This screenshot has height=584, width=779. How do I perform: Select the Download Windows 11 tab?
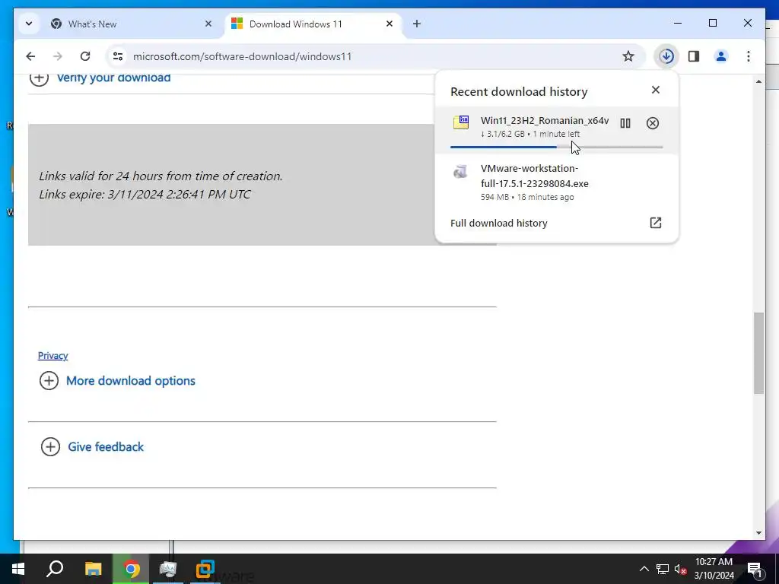tap(314, 24)
